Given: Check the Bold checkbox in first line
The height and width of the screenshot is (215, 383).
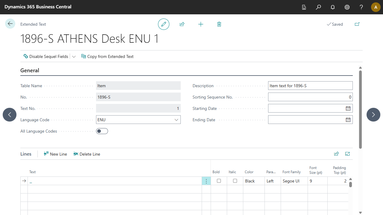Looking at the screenshot, I should (x=219, y=181).
